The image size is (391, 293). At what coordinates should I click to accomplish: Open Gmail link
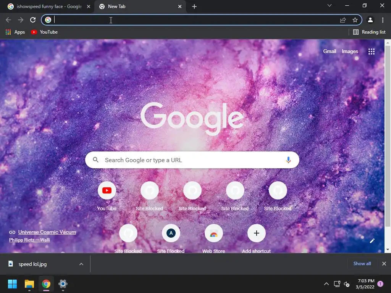330,52
